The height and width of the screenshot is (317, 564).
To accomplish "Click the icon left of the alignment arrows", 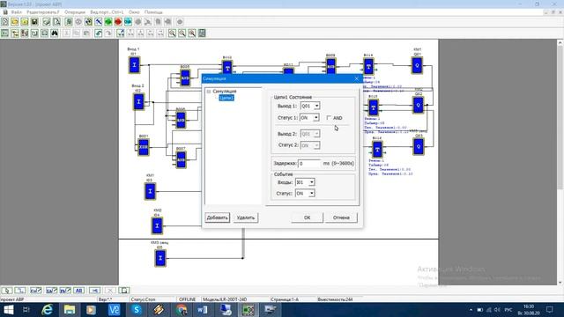I will coord(121,33).
